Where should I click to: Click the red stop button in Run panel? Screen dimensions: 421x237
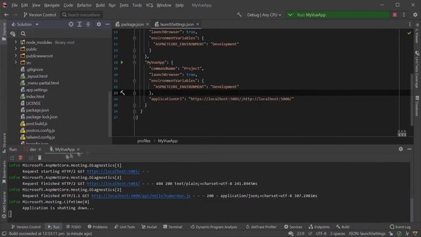[x=20, y=158]
